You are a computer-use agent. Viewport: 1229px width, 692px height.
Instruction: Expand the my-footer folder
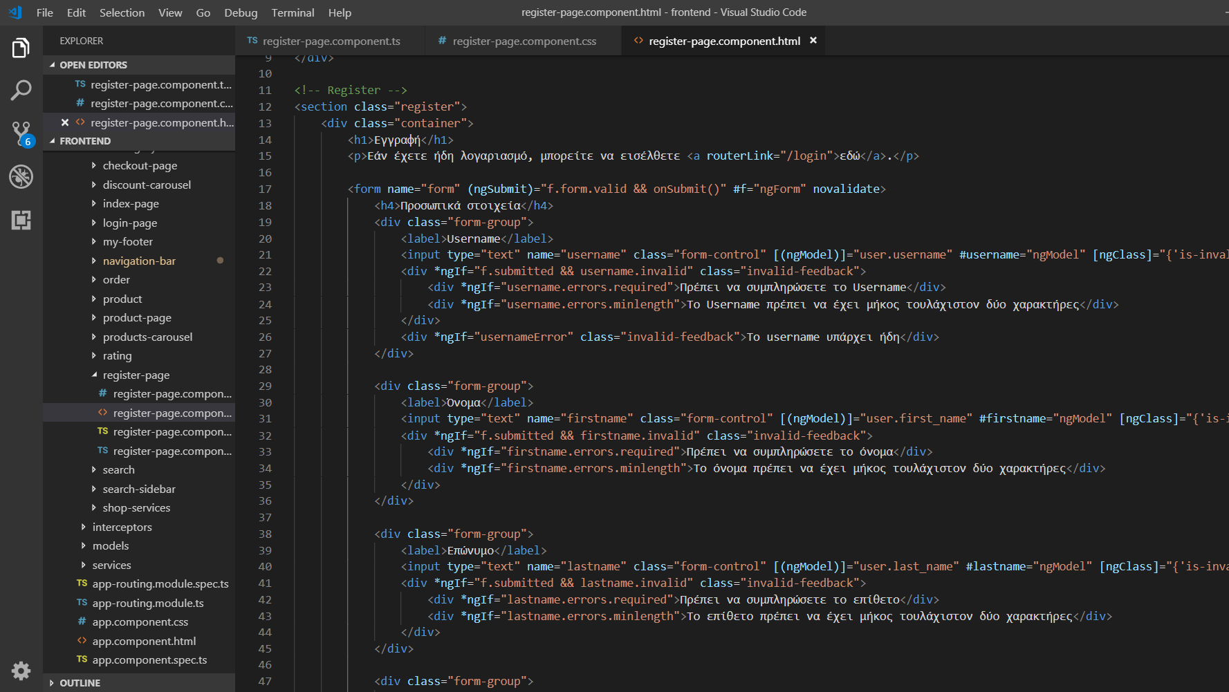click(139, 242)
